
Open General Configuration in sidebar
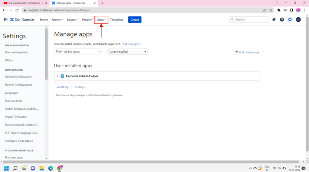coord(18,77)
